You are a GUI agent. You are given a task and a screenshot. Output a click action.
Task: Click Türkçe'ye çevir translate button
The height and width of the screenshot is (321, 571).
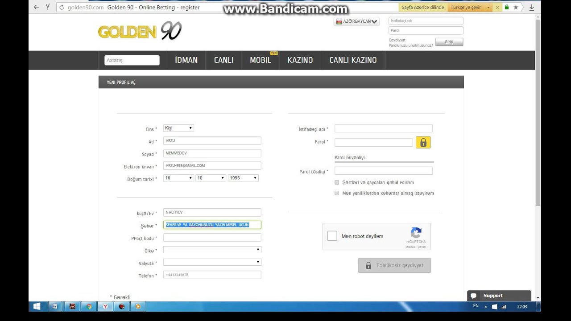click(466, 8)
